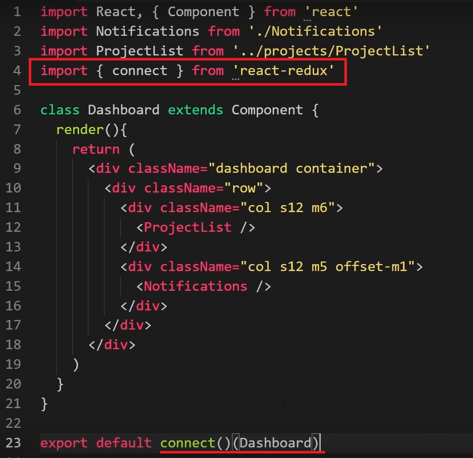Viewport: 473px width, 458px height.
Task: Click the 'react' module string on line 1
Action: click(x=331, y=12)
